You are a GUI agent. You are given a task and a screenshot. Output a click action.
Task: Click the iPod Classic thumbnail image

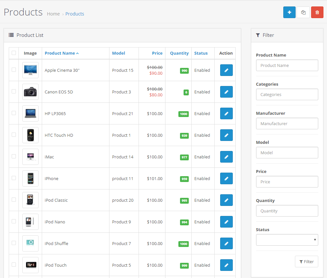pos(30,200)
